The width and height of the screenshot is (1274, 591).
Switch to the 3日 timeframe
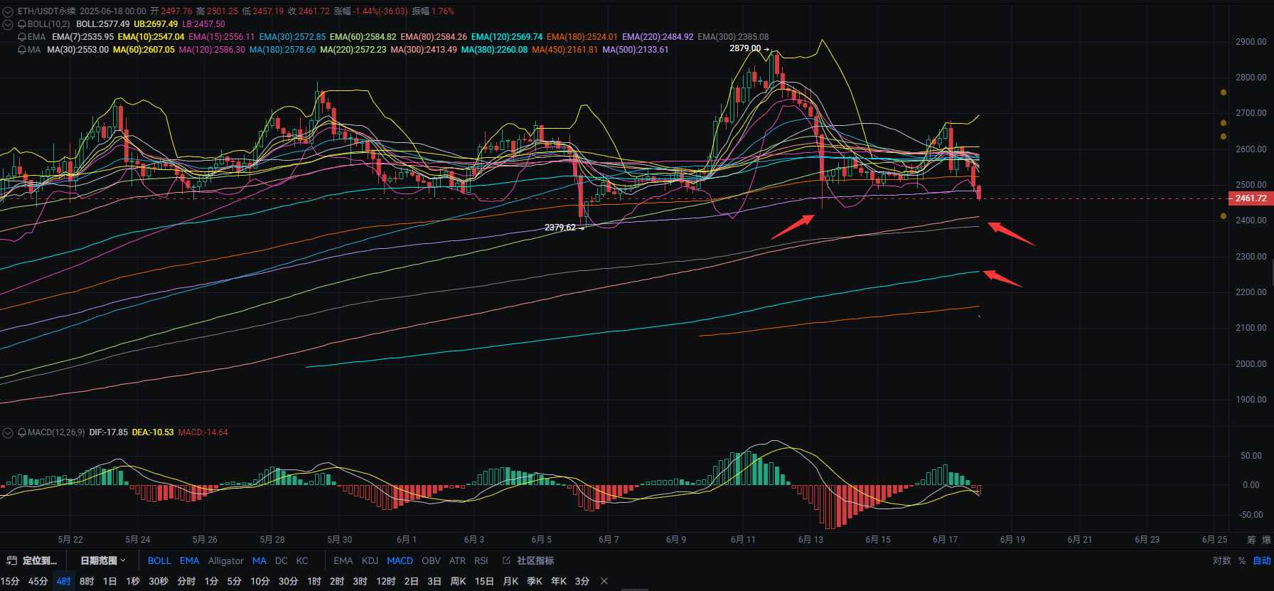pyautogui.click(x=434, y=581)
